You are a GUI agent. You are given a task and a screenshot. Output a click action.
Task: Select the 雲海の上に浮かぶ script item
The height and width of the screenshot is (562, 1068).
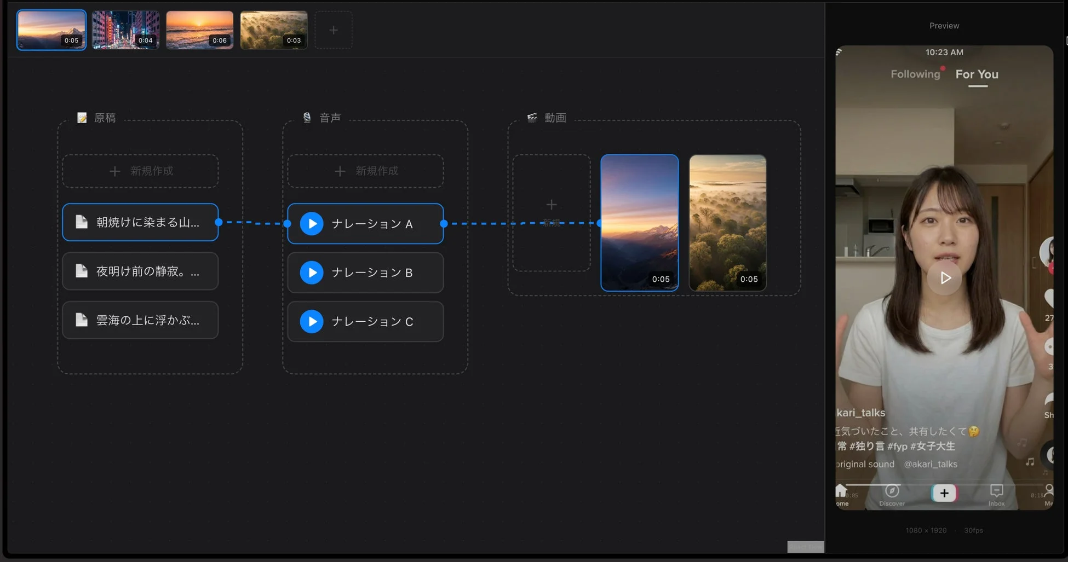pos(140,320)
